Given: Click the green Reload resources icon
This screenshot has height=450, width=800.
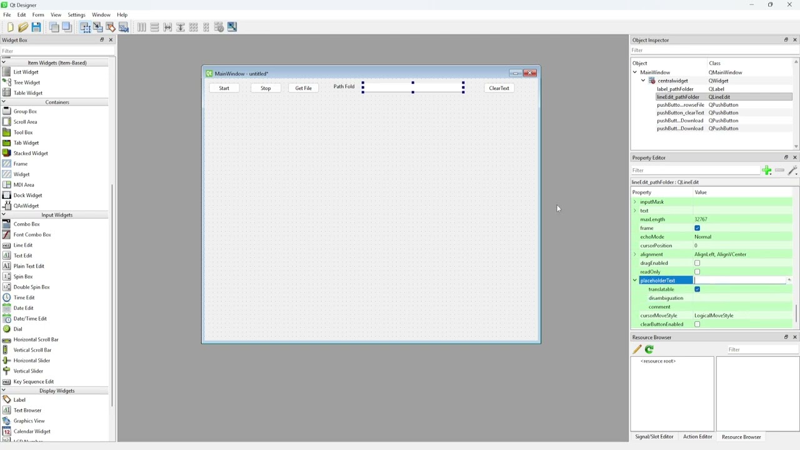Looking at the screenshot, I should tap(649, 349).
